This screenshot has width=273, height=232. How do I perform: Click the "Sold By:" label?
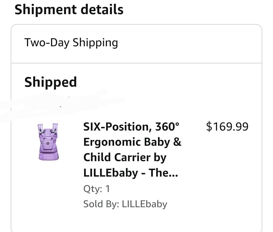101,204
